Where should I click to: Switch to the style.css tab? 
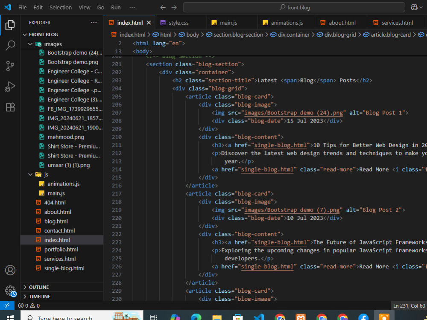(x=181, y=23)
